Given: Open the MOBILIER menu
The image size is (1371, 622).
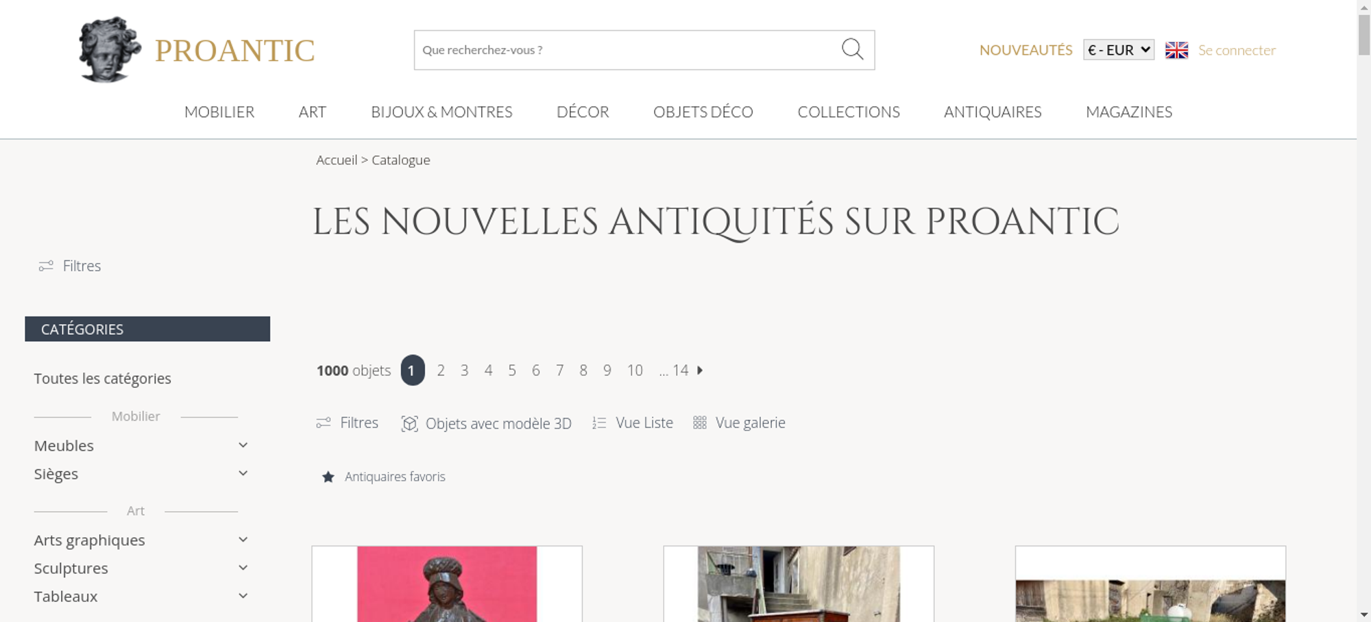Looking at the screenshot, I should coord(219,112).
